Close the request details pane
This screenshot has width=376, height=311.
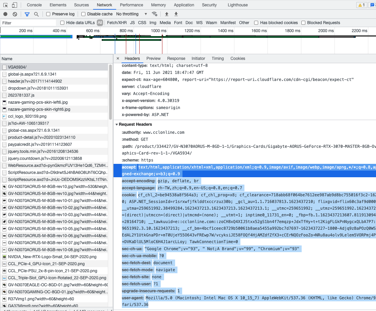(118, 59)
